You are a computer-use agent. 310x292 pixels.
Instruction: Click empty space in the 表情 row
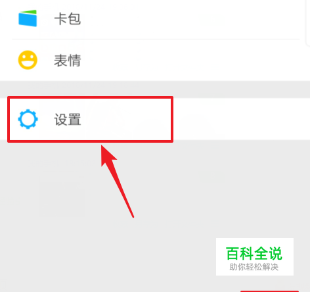[186, 61]
